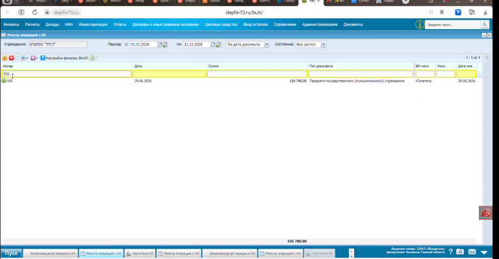This screenshot has height=259, width=499.
Task: Open the Справочники menu
Action: (x=285, y=25)
